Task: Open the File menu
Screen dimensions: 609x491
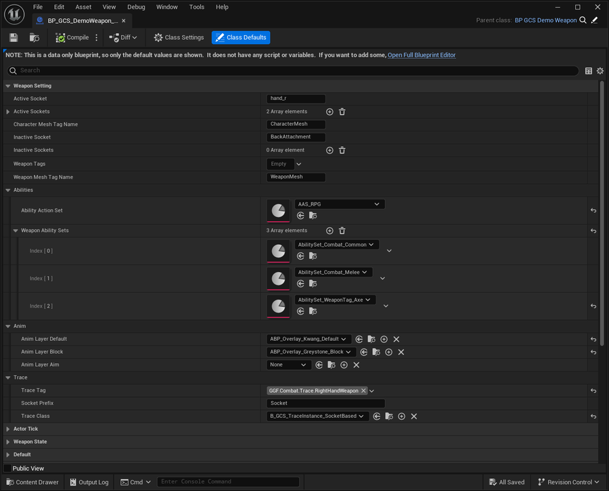Action: click(38, 7)
